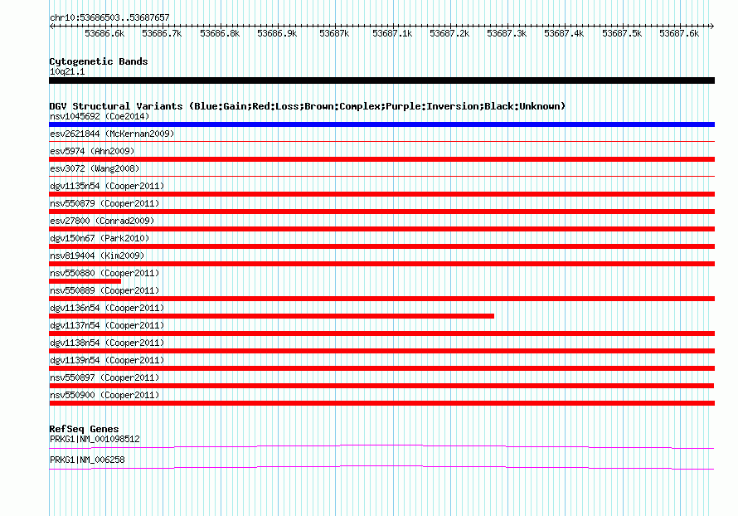The image size is (738, 516).
Task: Click the 53686.7k ruler tick label
Action: pos(162,33)
